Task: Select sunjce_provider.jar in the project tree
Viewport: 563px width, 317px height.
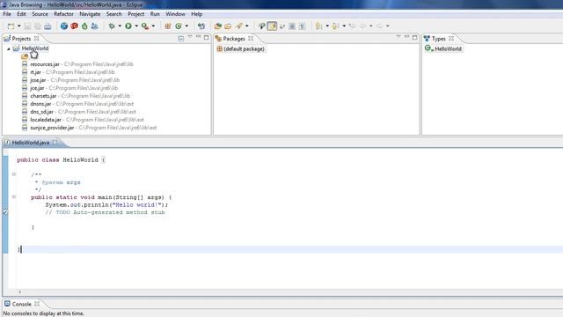Action: (x=52, y=128)
